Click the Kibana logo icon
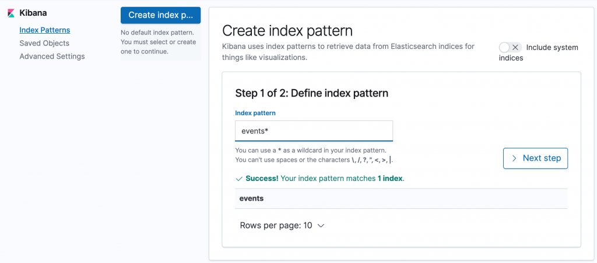Image resolution: width=597 pixels, height=263 pixels. [10, 13]
